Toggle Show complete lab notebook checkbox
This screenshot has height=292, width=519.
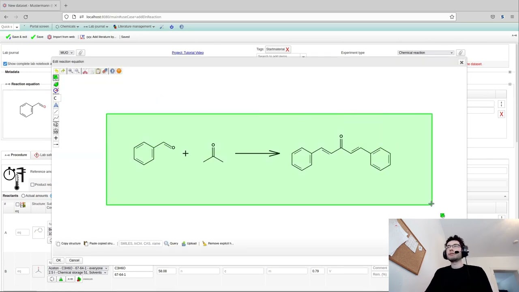5,64
